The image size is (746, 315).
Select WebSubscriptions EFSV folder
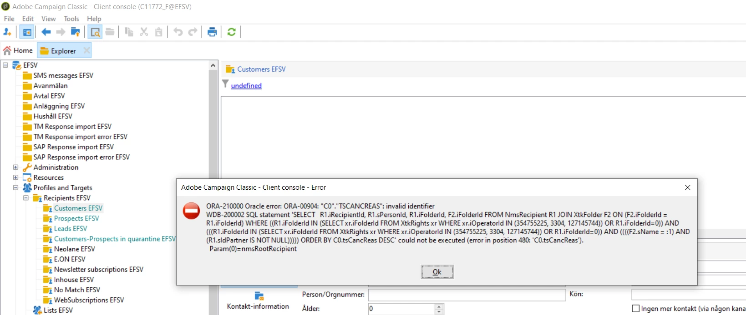pos(89,300)
